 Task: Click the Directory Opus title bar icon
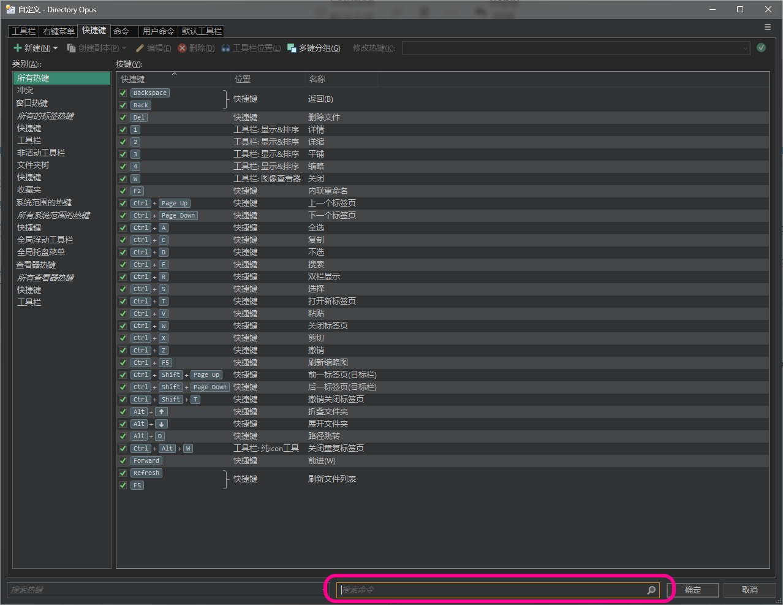coord(10,9)
